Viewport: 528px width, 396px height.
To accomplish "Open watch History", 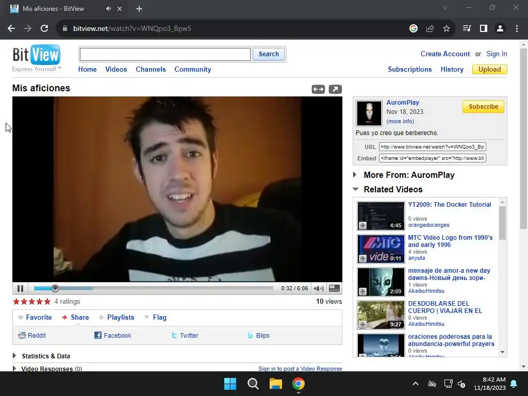I will [x=452, y=70].
